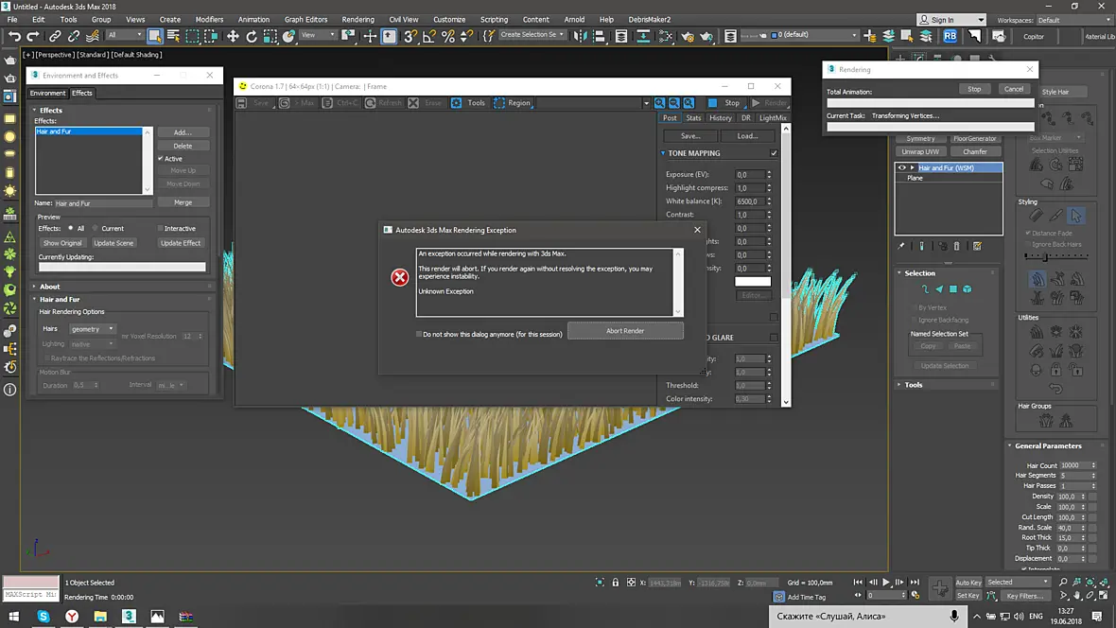This screenshot has height=628, width=1116.
Task: Collapse the Tone Mapping section
Action: 663,153
